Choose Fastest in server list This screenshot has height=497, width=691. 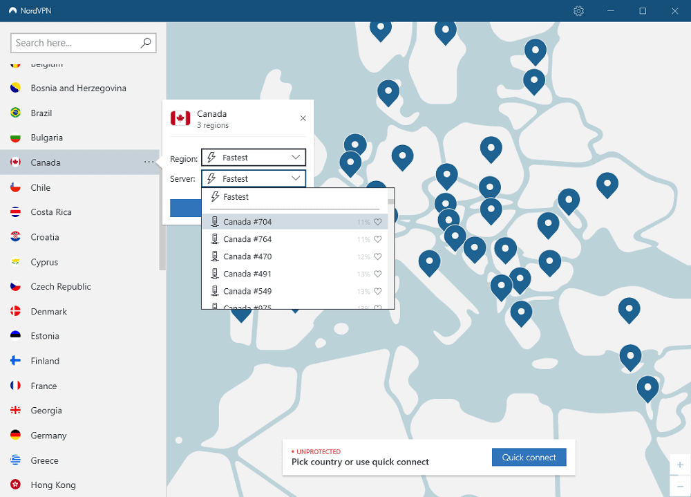coord(294,197)
